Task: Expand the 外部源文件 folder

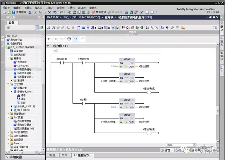Action: tap(8, 114)
